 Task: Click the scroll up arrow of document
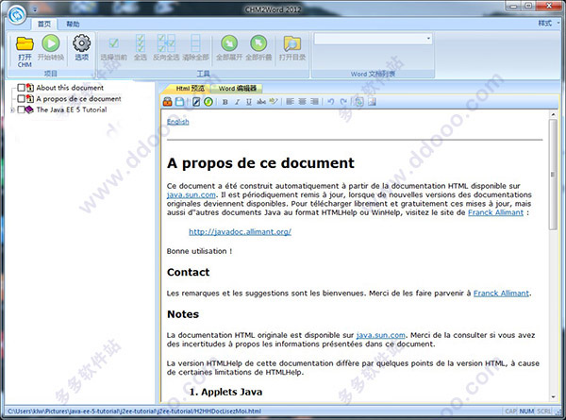[553, 114]
